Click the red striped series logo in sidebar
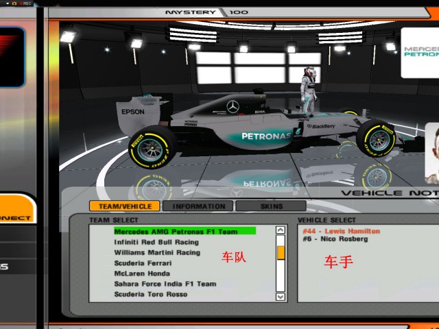This screenshot has width=439, height=329. point(11,57)
